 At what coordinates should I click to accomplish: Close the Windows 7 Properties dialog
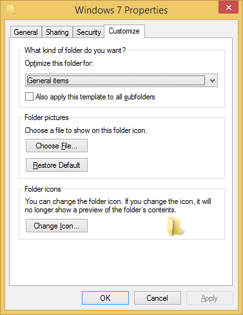pos(229,8)
